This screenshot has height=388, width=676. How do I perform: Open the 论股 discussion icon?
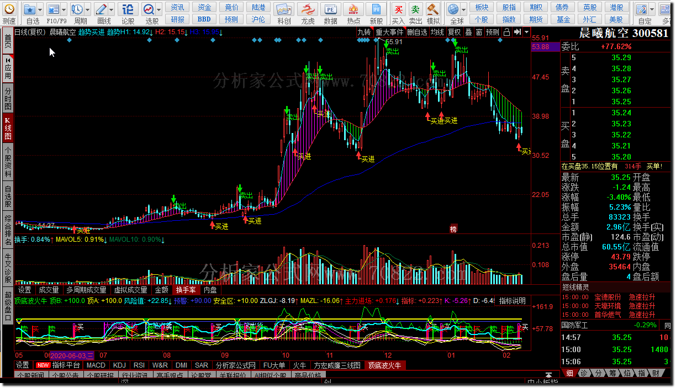(x=128, y=10)
